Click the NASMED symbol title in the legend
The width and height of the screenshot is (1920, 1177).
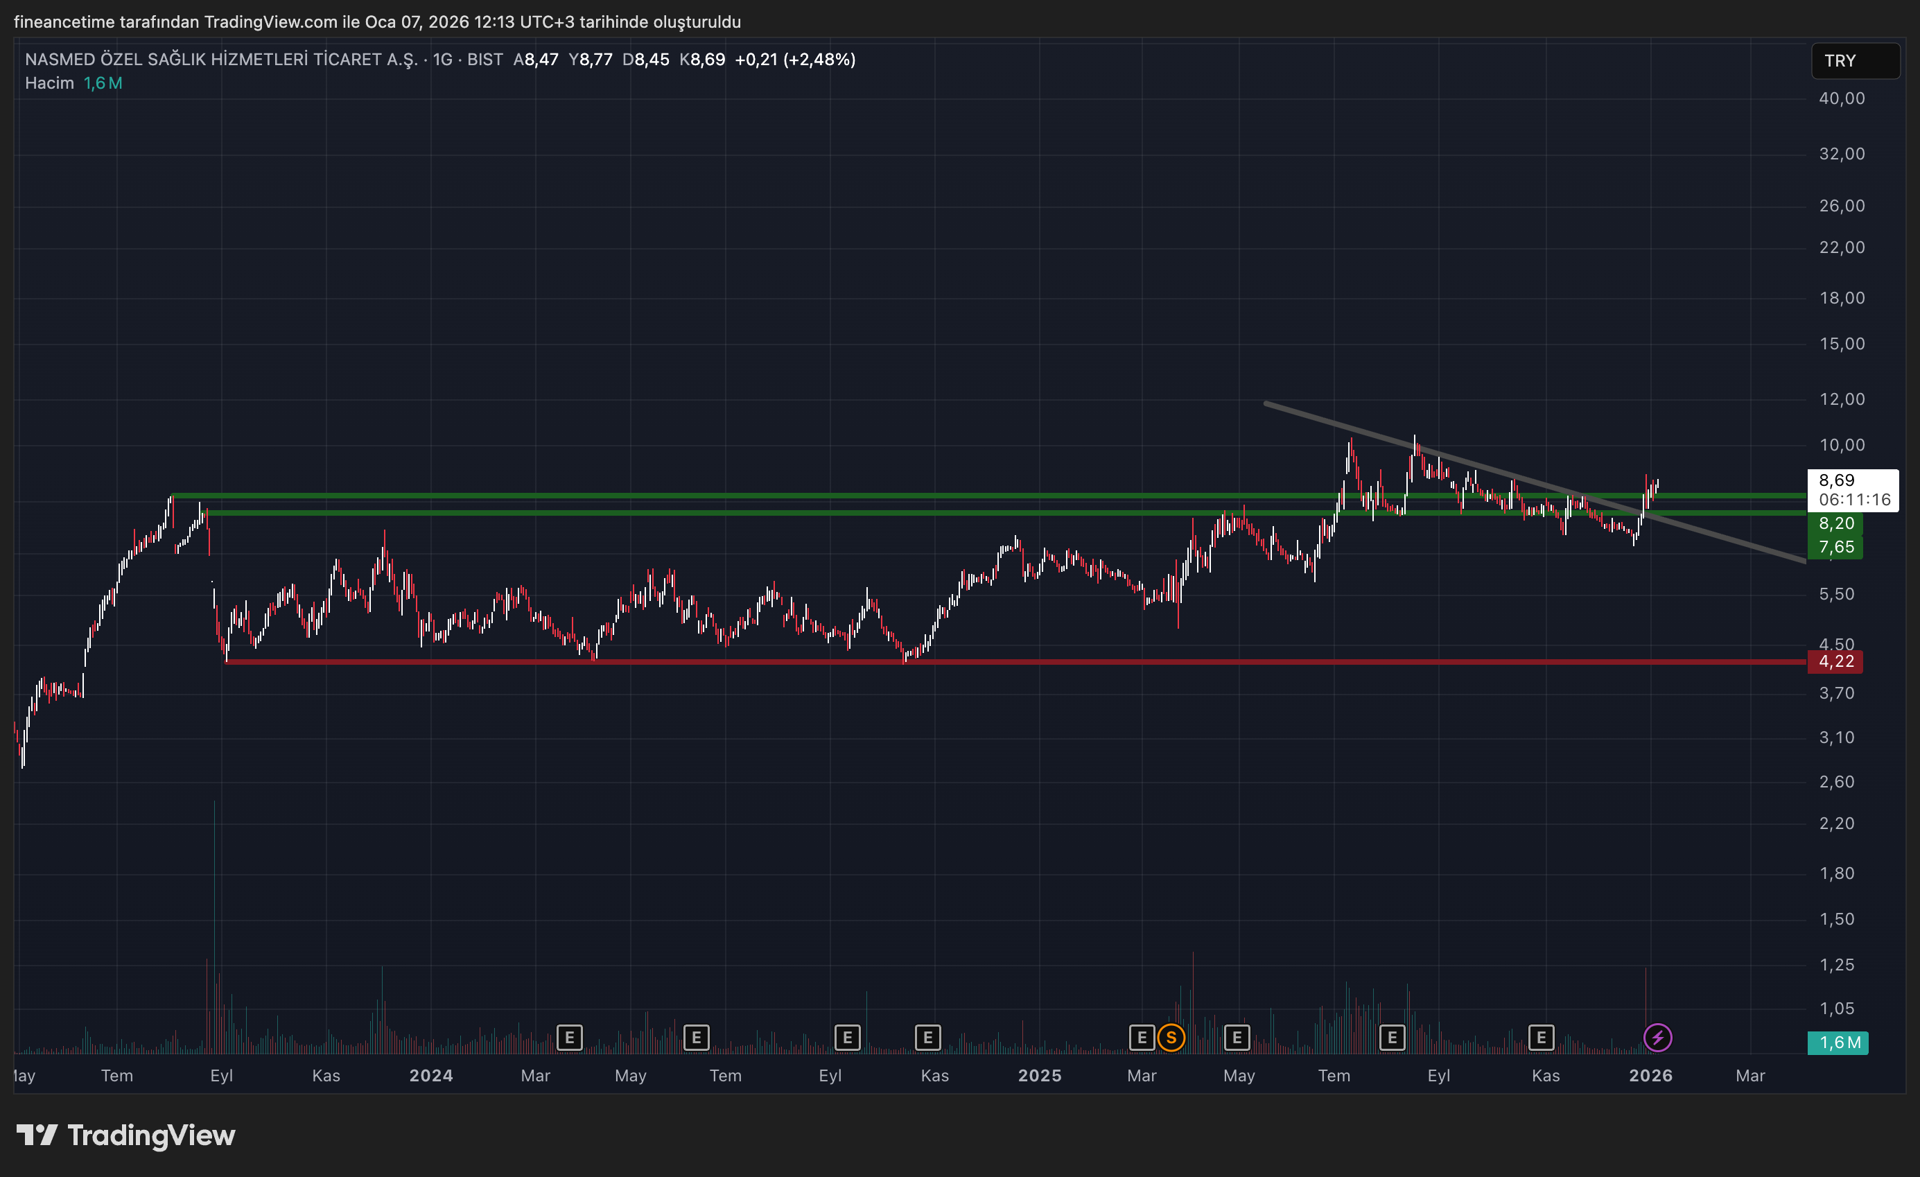(221, 60)
